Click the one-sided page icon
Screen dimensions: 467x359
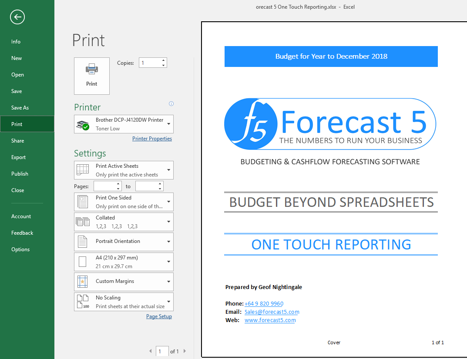tap(83, 202)
